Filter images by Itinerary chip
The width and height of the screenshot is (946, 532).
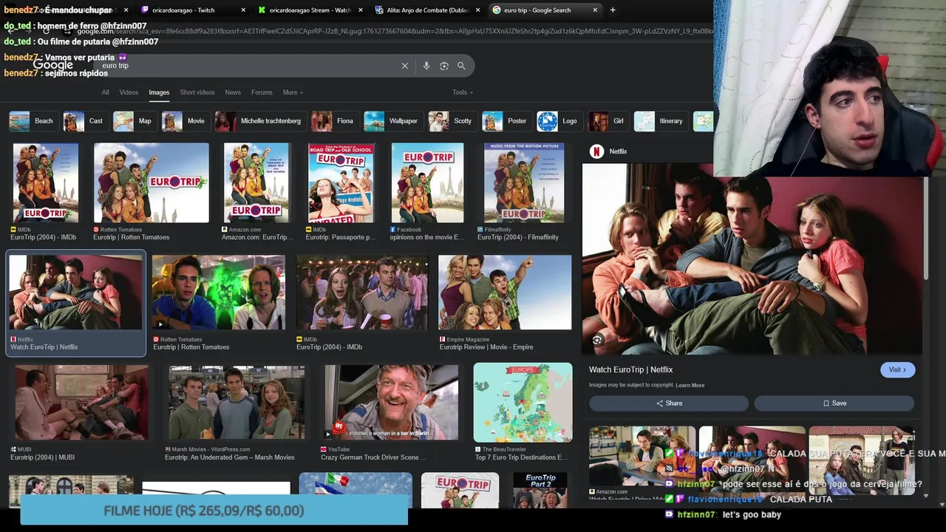click(660, 121)
